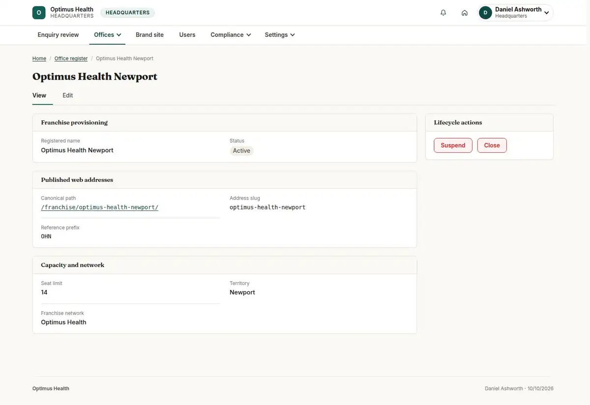Click Daniel Ashworth's avatar circle
The width and height of the screenshot is (590, 405).
[485, 13]
